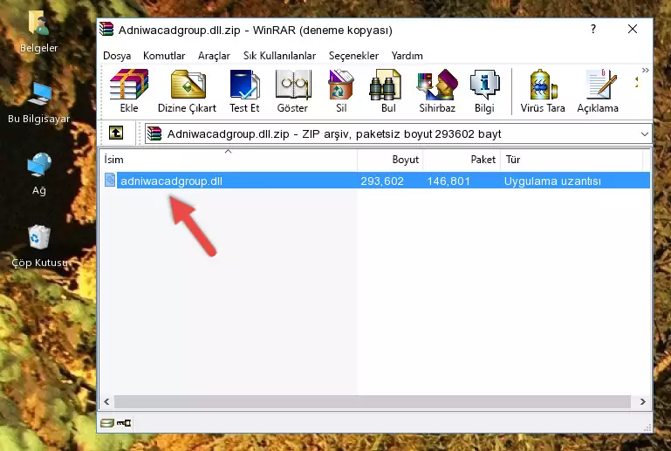The width and height of the screenshot is (671, 451).
Task: Select adniwacadgroup.dll file row
Action: (x=376, y=181)
